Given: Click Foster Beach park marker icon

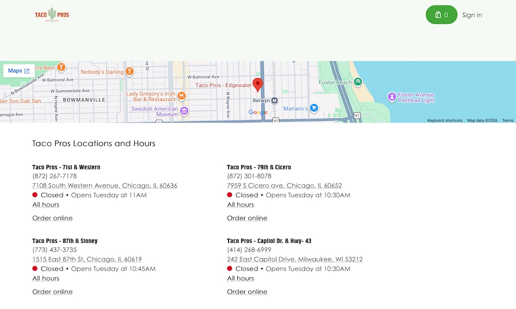Looking at the screenshot, I should pos(358,81).
